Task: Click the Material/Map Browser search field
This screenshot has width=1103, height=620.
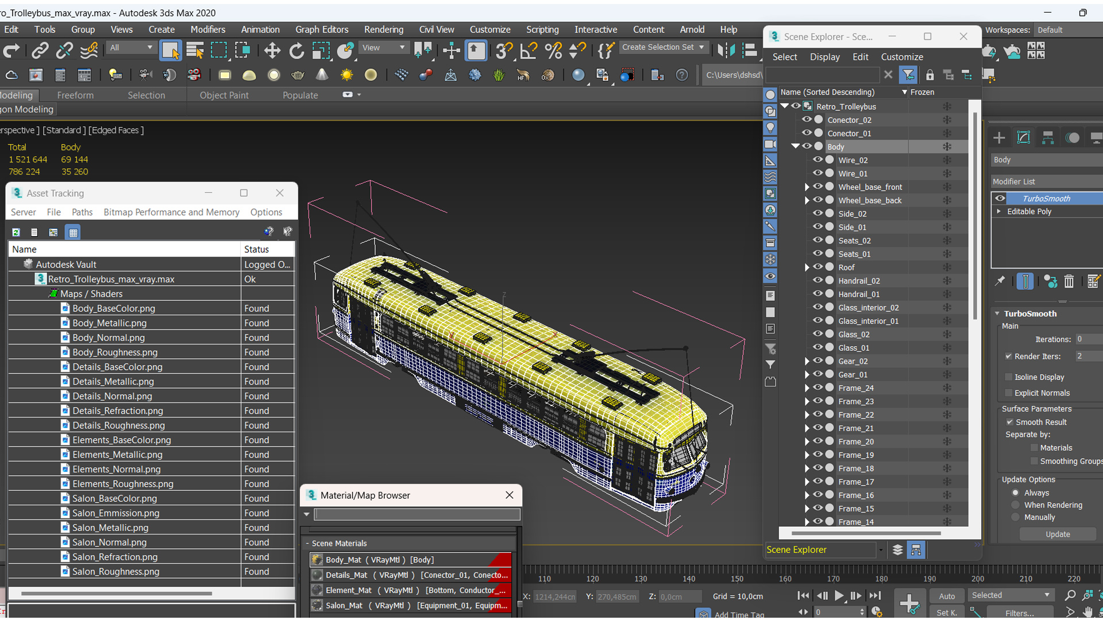Action: pyautogui.click(x=417, y=514)
